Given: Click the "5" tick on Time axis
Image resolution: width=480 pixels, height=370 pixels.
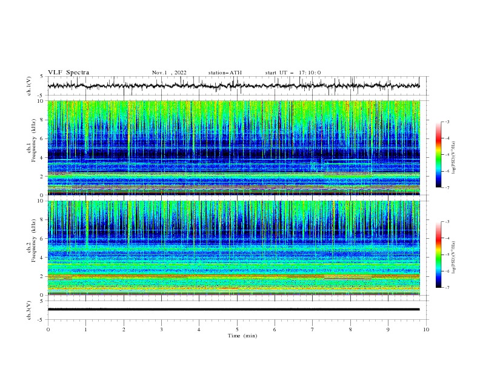Looking at the screenshot, I should pos(237,329).
